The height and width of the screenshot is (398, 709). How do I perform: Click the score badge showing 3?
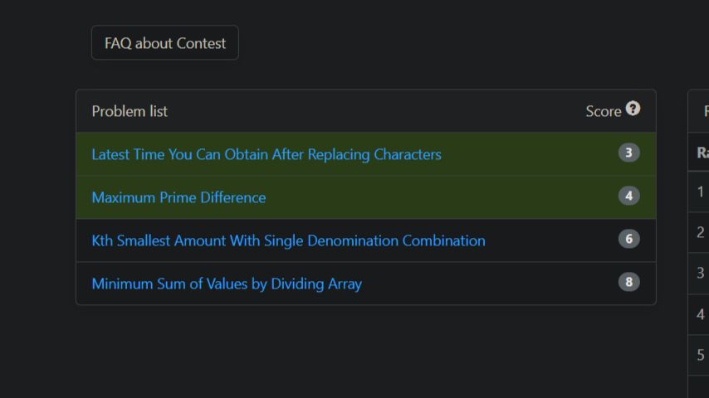(x=629, y=153)
